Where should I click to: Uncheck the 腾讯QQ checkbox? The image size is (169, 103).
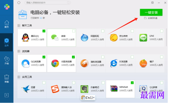click(x=44, y=31)
